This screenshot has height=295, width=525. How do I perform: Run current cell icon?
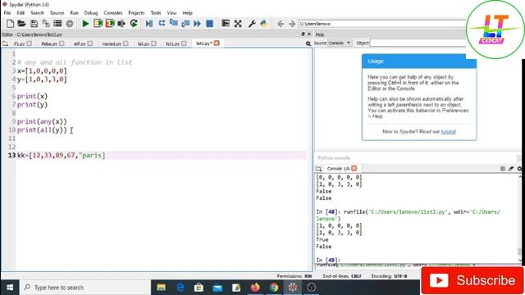tap(98, 24)
